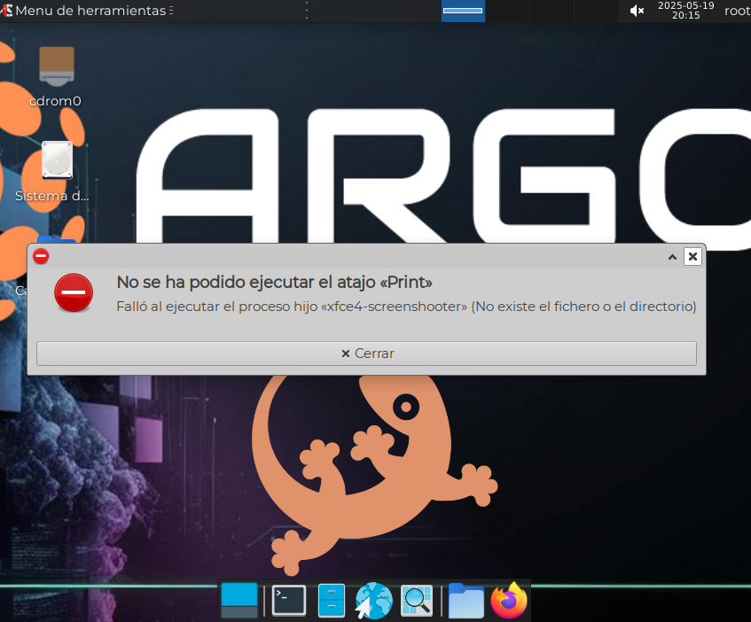The image size is (751, 622).
Task: Unmute sound via the muted speaker icon
Action: click(x=636, y=11)
